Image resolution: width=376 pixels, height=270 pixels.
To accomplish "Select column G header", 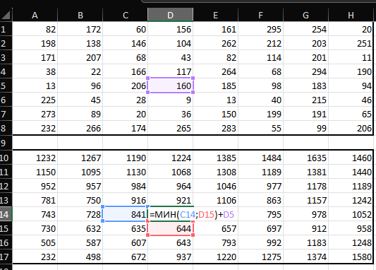I will (305, 15).
